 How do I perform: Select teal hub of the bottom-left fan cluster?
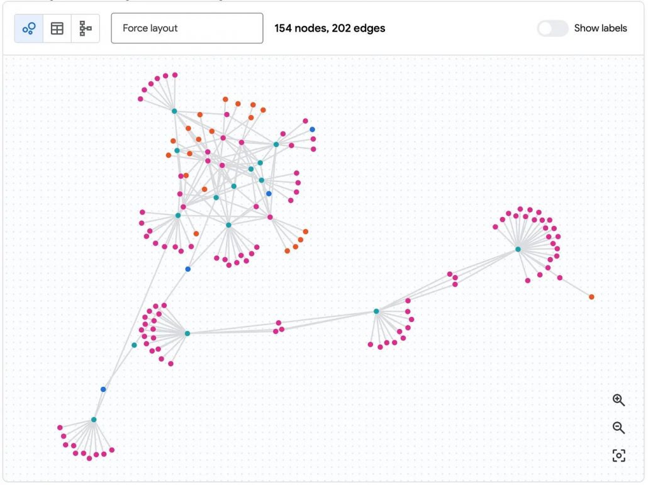94,420
